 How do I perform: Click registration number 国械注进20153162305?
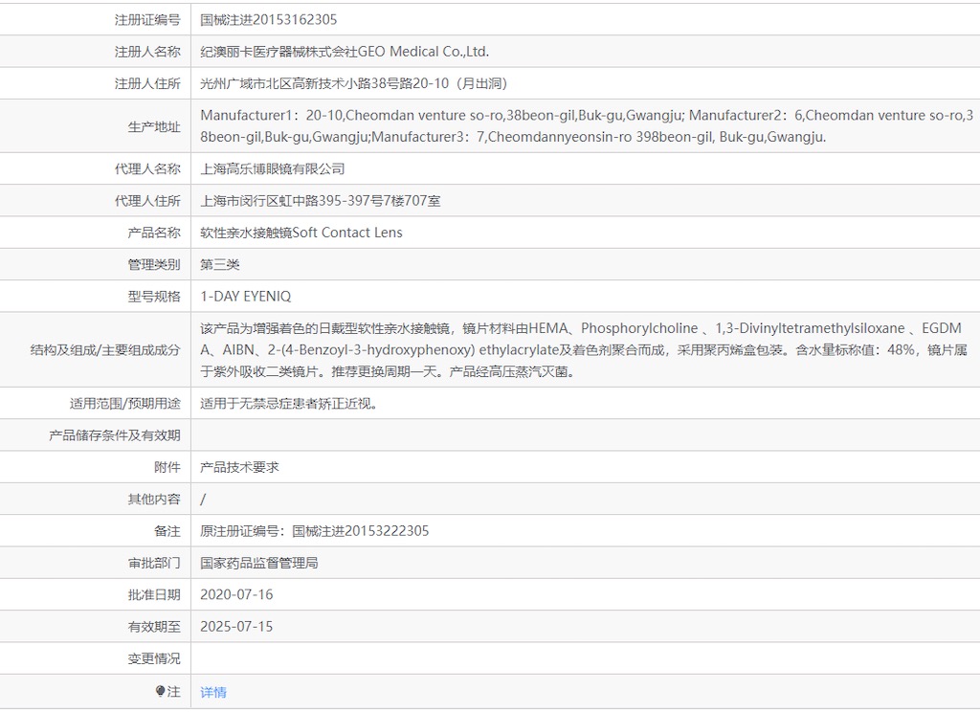coord(268,19)
